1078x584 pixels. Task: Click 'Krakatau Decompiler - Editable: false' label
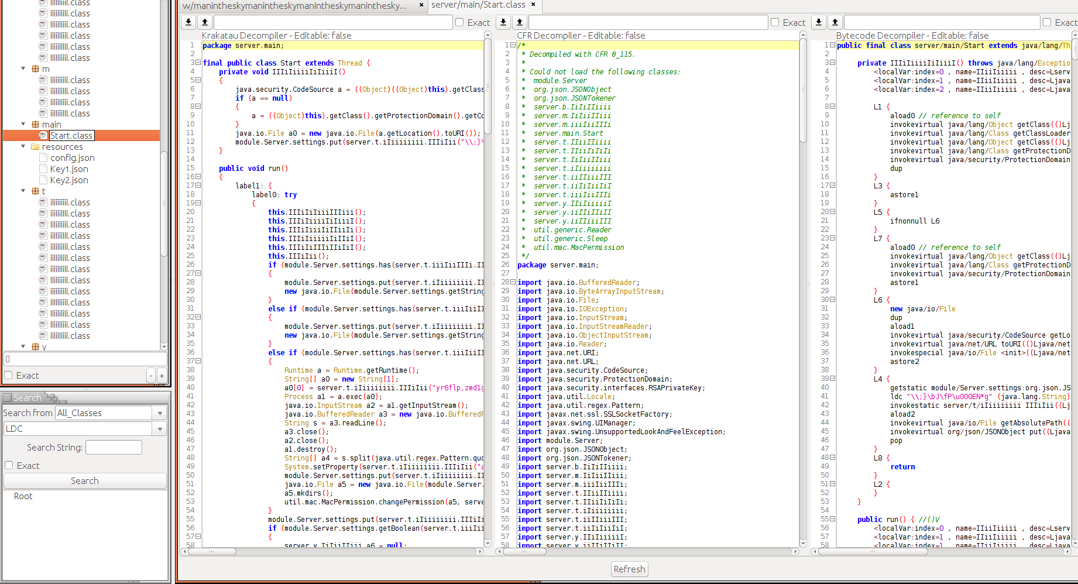click(276, 36)
